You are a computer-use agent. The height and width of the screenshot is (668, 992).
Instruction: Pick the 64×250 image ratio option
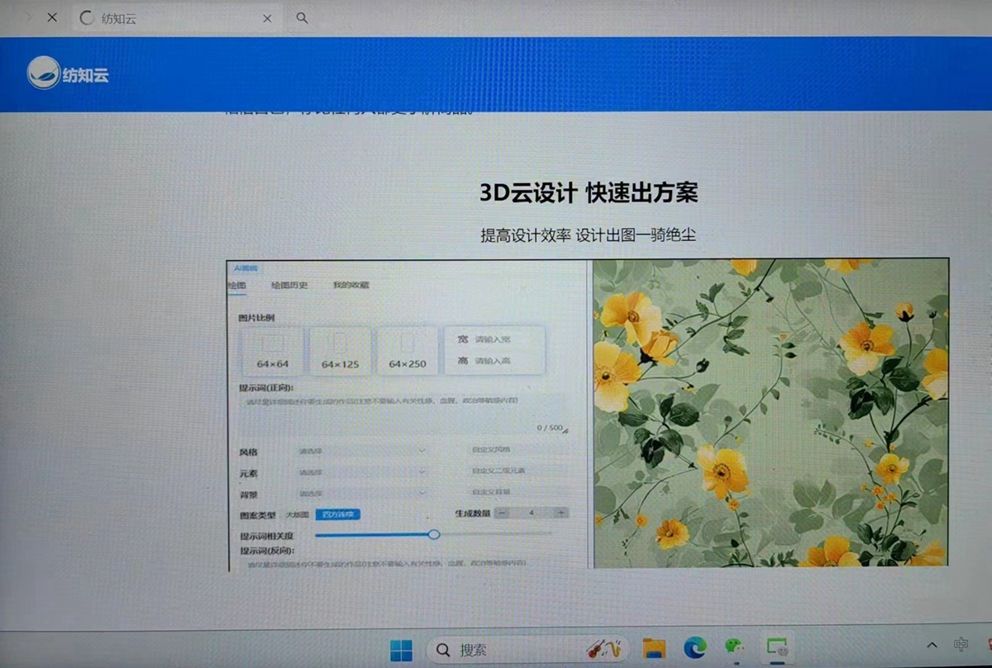(407, 351)
